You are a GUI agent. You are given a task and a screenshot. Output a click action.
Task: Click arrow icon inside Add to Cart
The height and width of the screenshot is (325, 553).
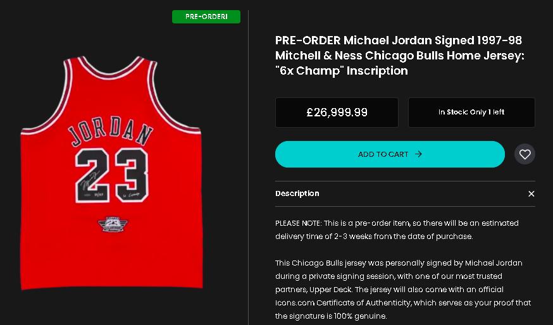pos(418,154)
